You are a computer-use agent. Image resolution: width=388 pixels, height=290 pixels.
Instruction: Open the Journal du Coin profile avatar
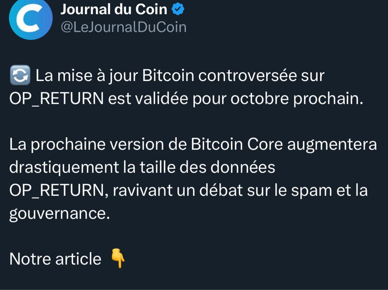tap(31, 18)
